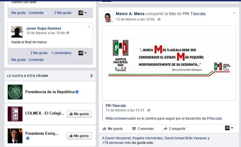241x147 pixels.
Task: Click the COLMEX page logo
Action: pos(15,114)
